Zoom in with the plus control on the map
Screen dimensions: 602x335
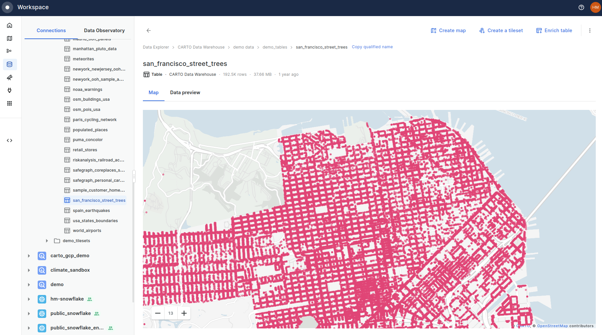coord(184,313)
